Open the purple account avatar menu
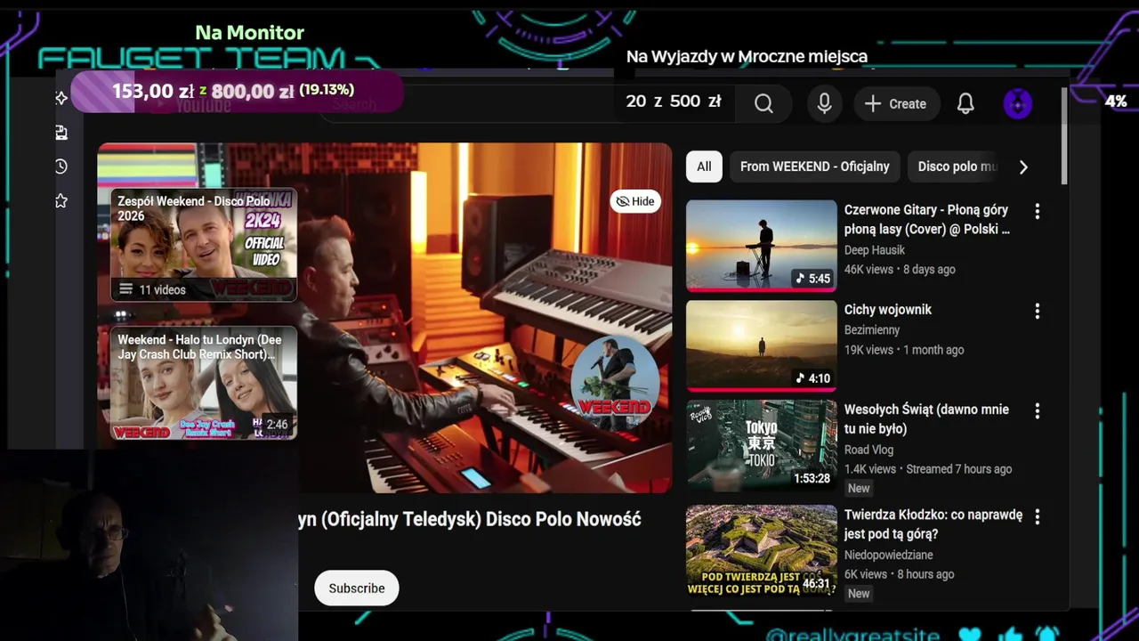Image resolution: width=1139 pixels, height=641 pixels. tap(1018, 104)
